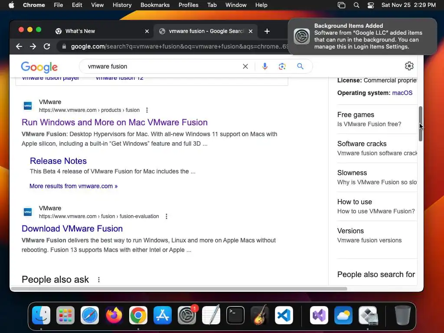The image size is (444, 333).
Task: Expand the Slowness topic
Action: pyautogui.click(x=377, y=177)
